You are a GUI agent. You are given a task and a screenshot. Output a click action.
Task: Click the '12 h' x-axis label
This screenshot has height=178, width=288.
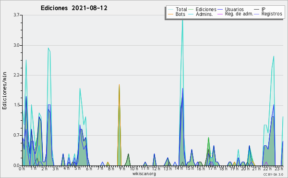[156, 168]
